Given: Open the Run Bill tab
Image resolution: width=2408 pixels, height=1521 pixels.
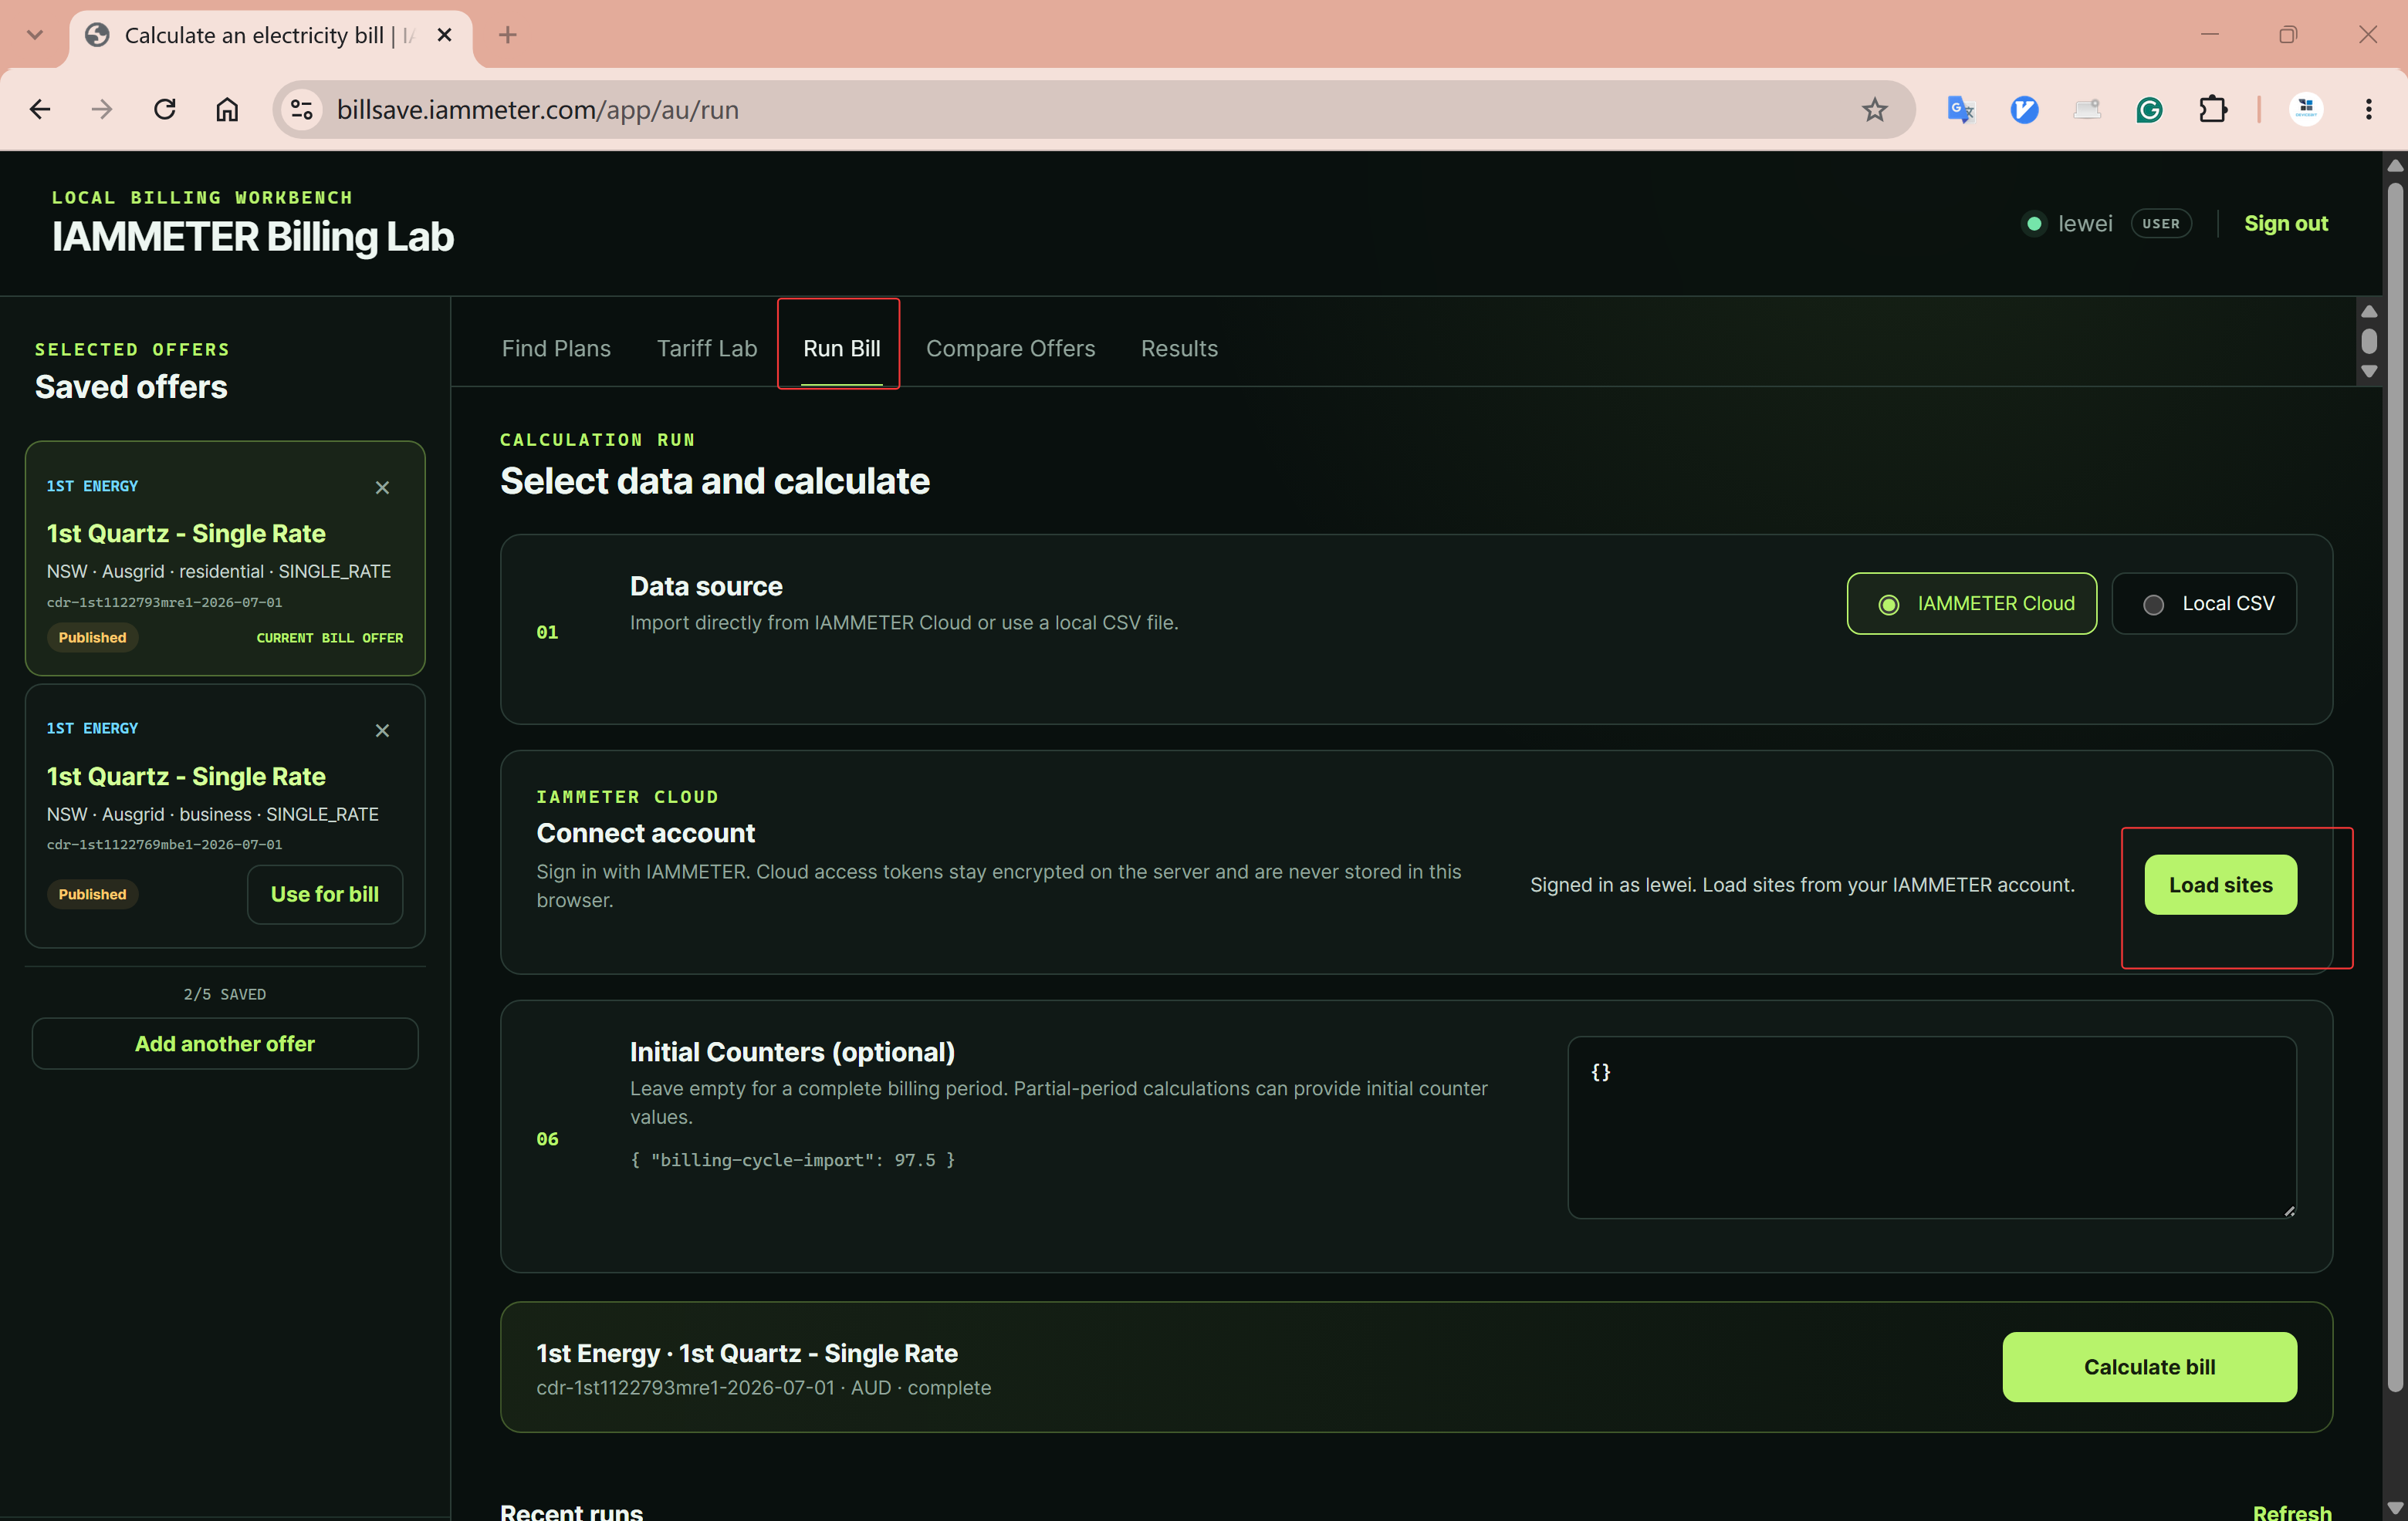Looking at the screenshot, I should (842, 349).
